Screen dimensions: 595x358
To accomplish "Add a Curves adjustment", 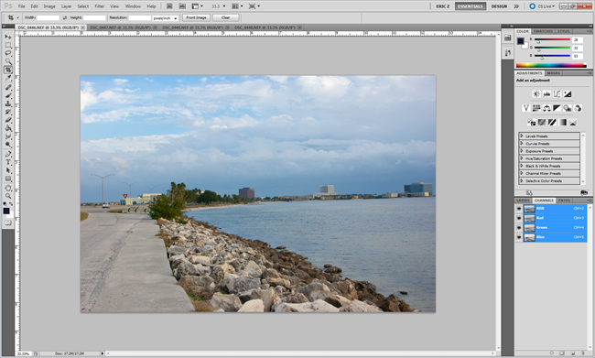I will 557,94.
